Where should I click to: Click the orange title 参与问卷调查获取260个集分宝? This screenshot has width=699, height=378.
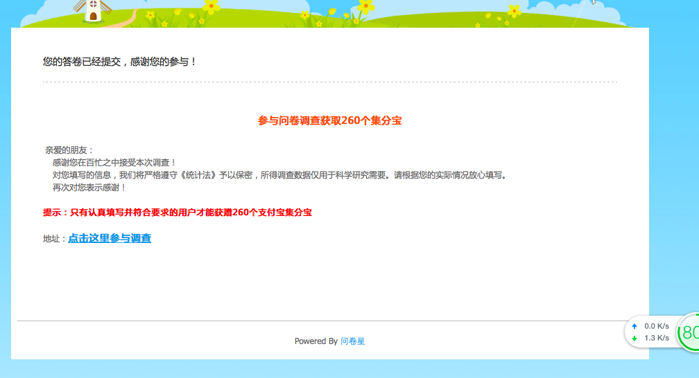pyautogui.click(x=330, y=120)
